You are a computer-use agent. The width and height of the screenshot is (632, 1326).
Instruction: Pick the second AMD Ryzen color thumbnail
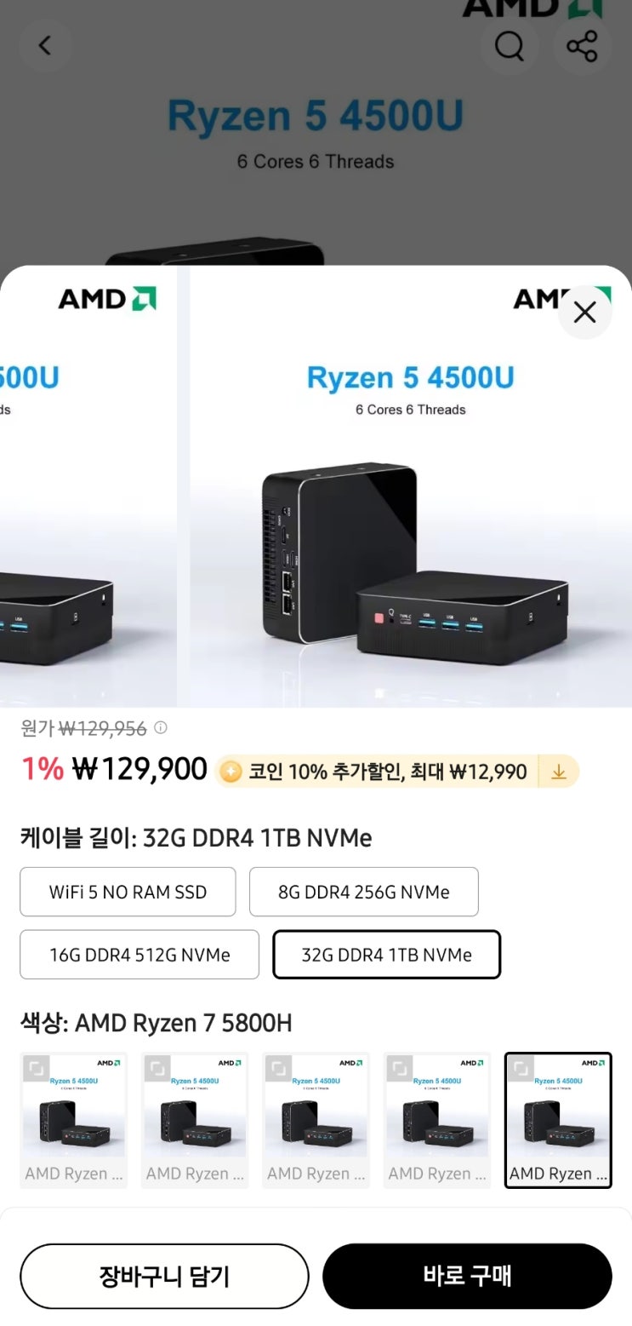tap(195, 1120)
